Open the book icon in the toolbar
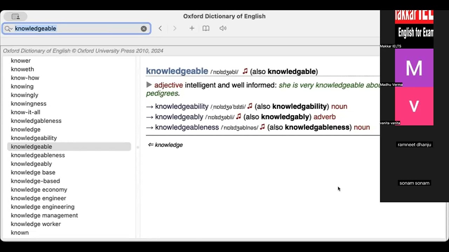449x252 pixels. (x=206, y=28)
